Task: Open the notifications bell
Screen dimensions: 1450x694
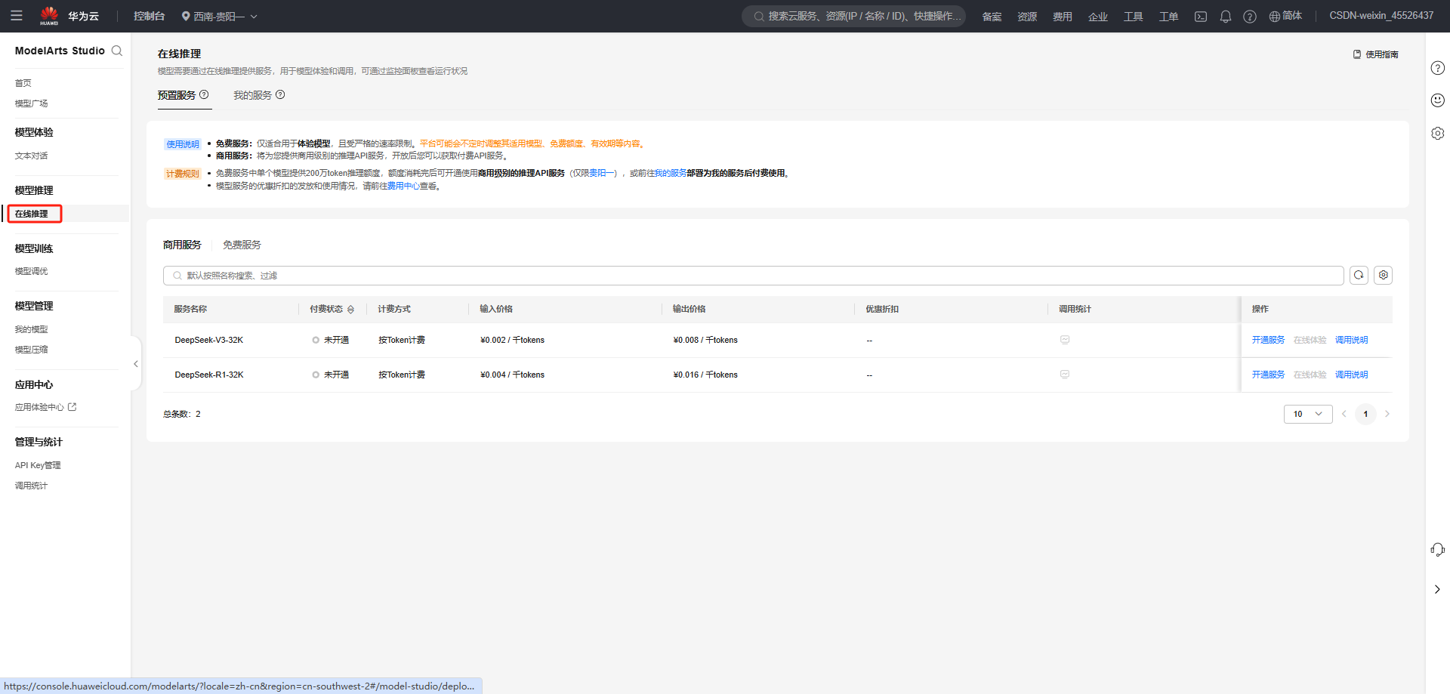Action: (x=1226, y=17)
